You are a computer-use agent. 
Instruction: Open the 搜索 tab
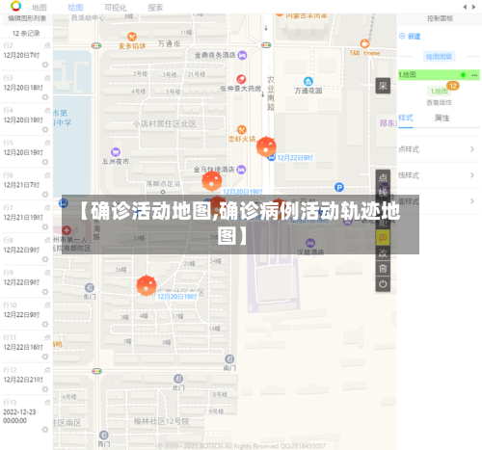(155, 7)
